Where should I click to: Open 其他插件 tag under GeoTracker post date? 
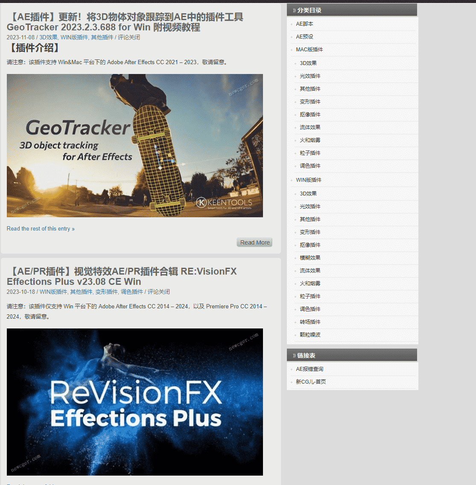click(102, 38)
